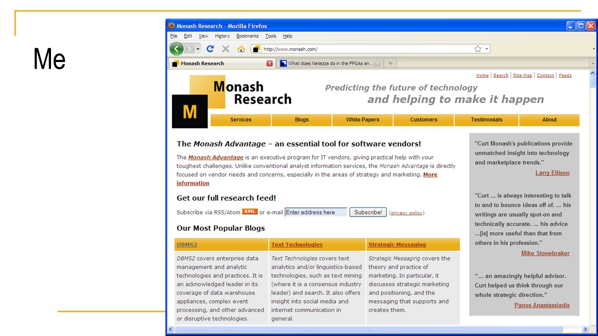This screenshot has height=336, width=598.
Task: Click the Contact link at top
Action: pyautogui.click(x=545, y=75)
